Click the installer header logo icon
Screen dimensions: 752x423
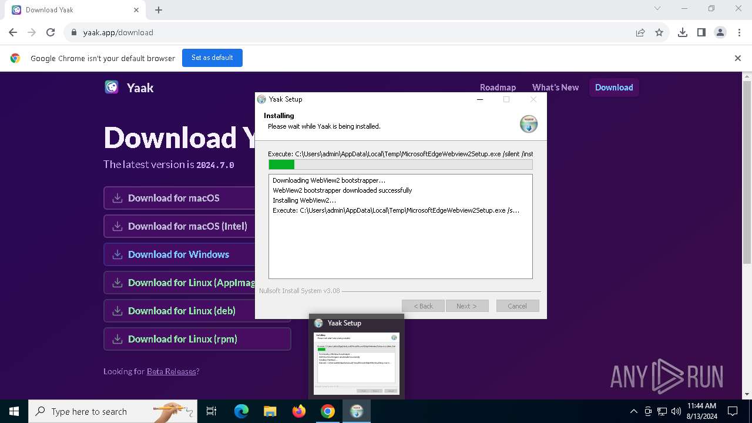point(529,124)
